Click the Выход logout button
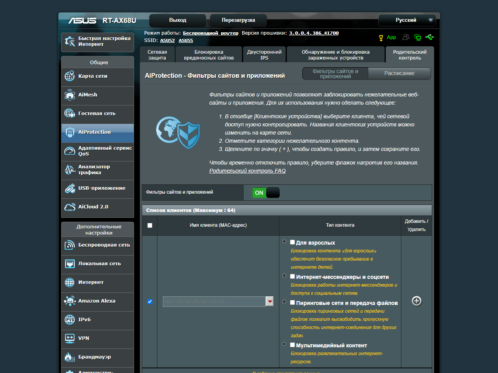 point(178,20)
